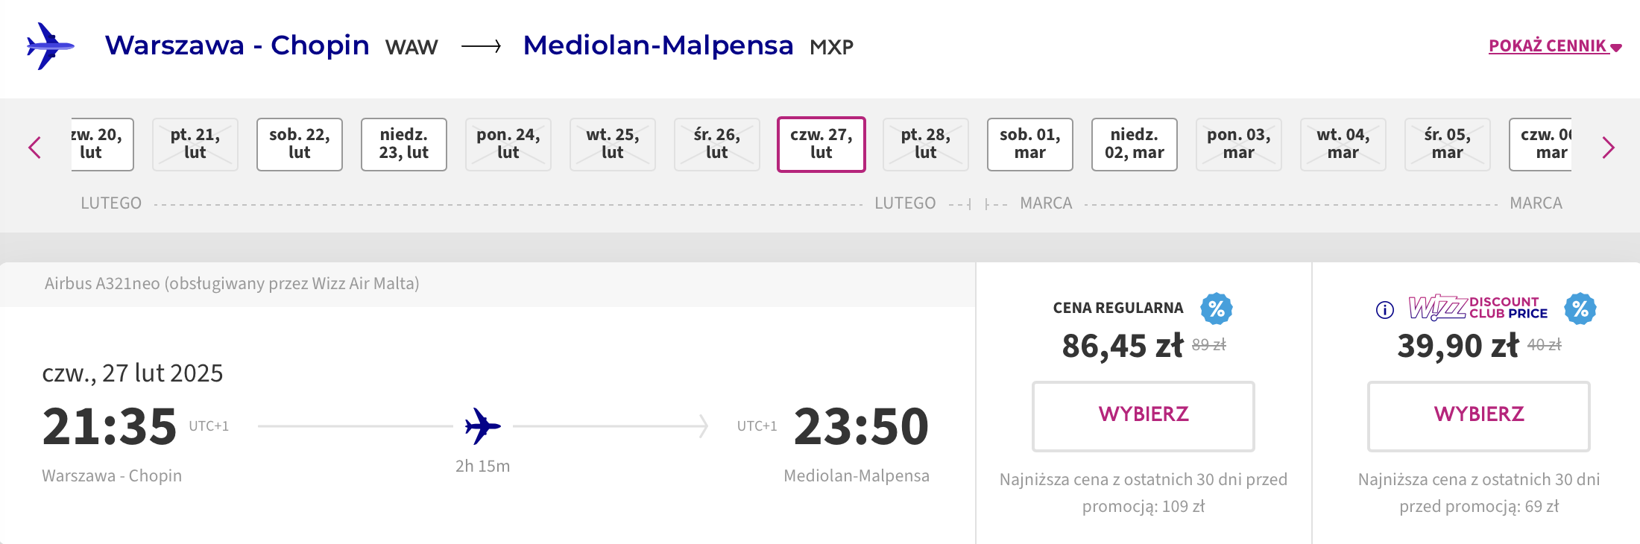Select the date sob. 01, mar
The width and height of the screenshot is (1640, 544).
coord(1030,145)
